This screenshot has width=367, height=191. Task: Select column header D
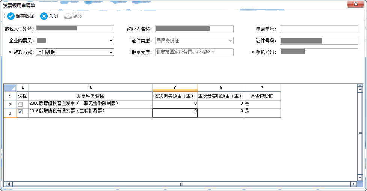click(221, 88)
